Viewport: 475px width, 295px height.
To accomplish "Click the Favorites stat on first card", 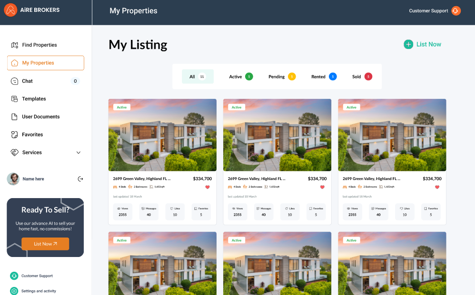I will click(x=201, y=211).
